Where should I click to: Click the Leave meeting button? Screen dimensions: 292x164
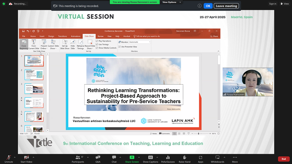pyautogui.click(x=226, y=6)
